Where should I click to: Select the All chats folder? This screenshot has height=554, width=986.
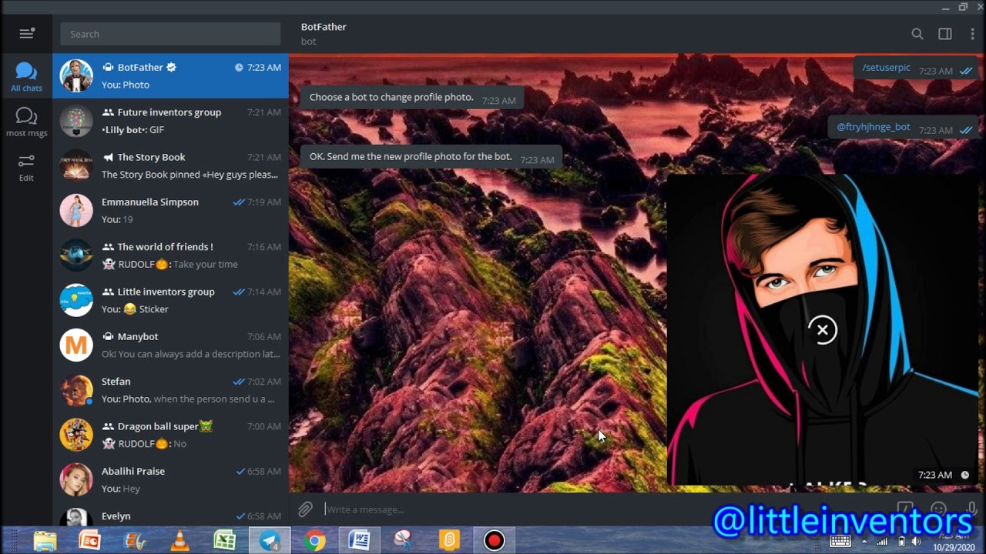tap(26, 76)
